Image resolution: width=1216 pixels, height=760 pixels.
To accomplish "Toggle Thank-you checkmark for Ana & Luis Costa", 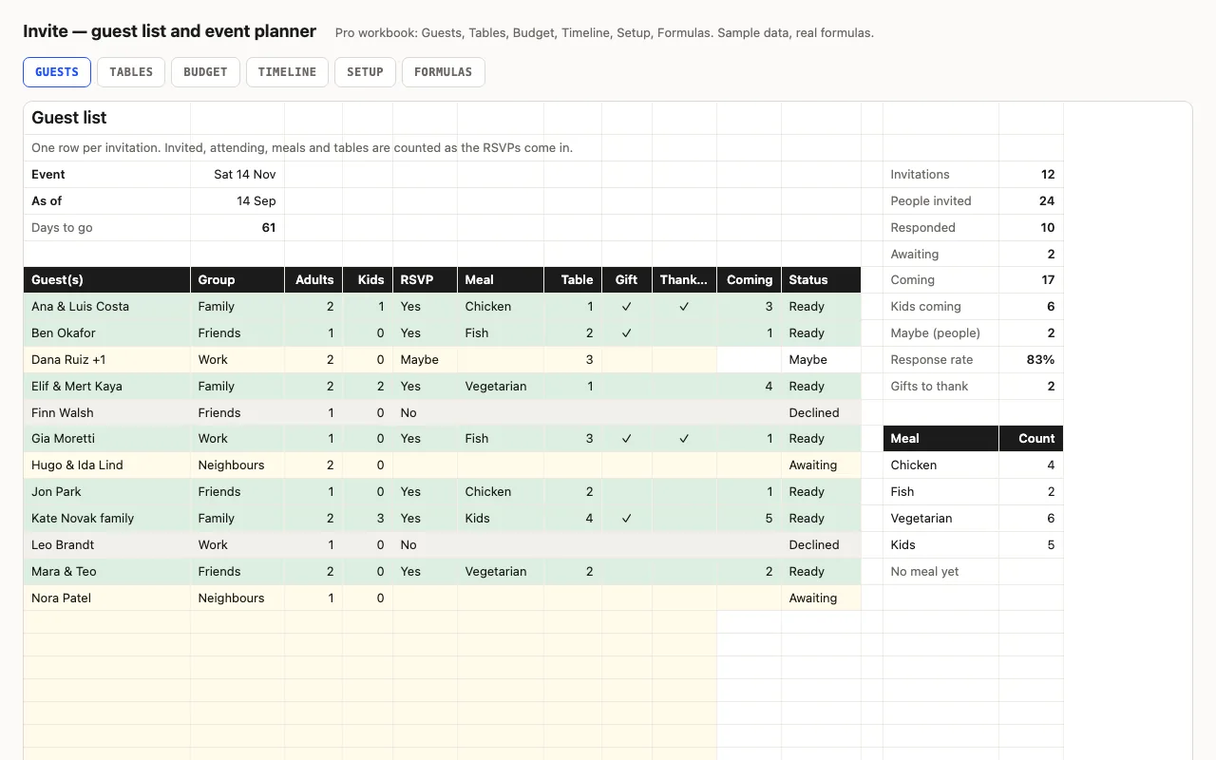I will coord(684,307).
